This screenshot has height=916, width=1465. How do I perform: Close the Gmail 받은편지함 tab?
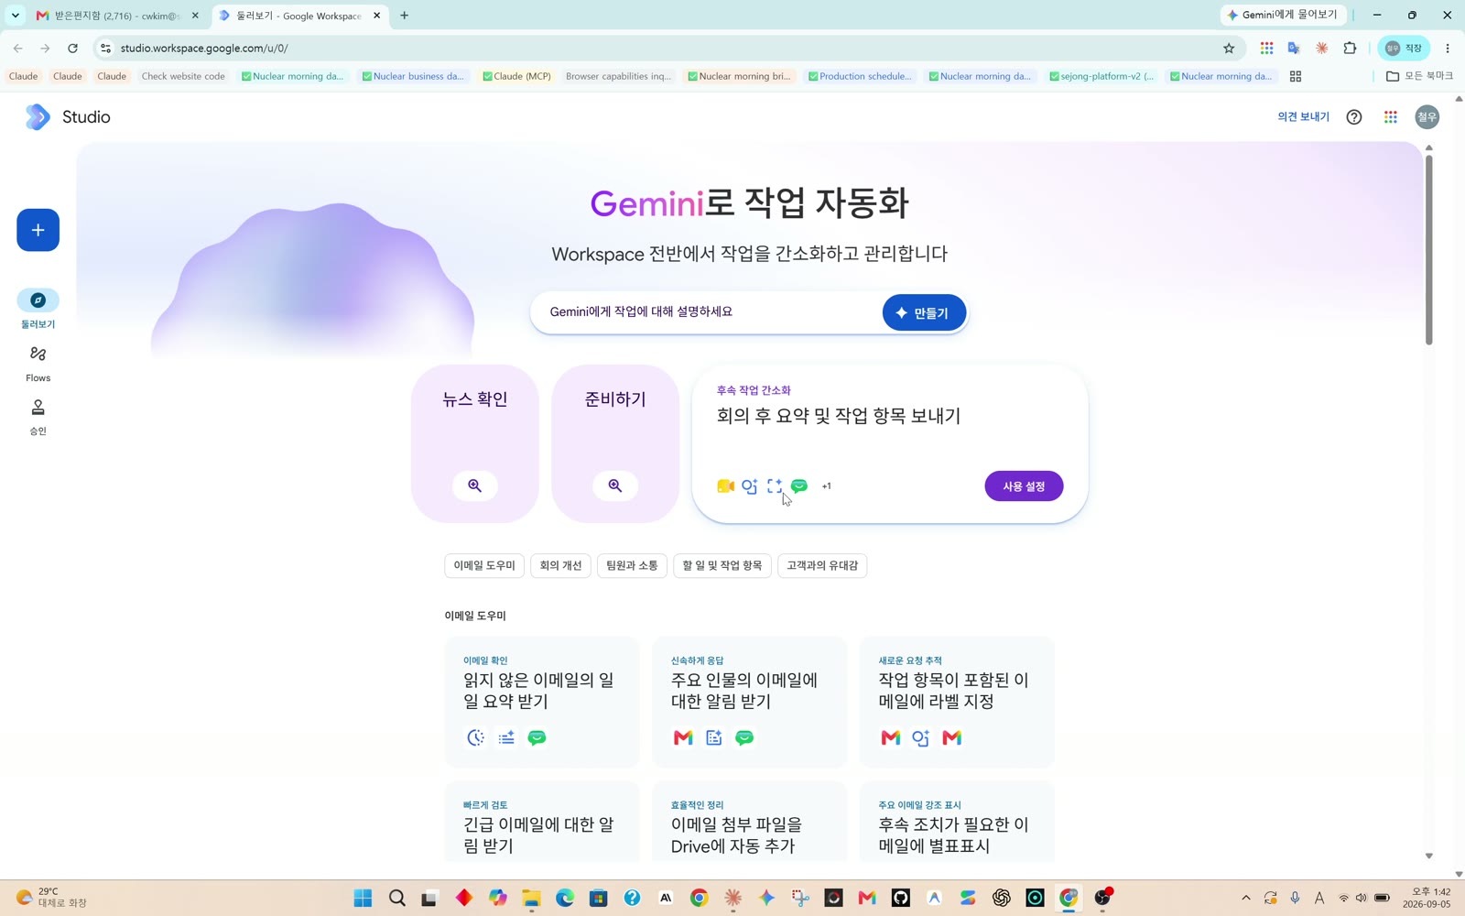[x=195, y=16]
